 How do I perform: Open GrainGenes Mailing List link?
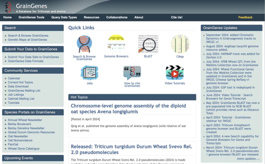point(24,90)
